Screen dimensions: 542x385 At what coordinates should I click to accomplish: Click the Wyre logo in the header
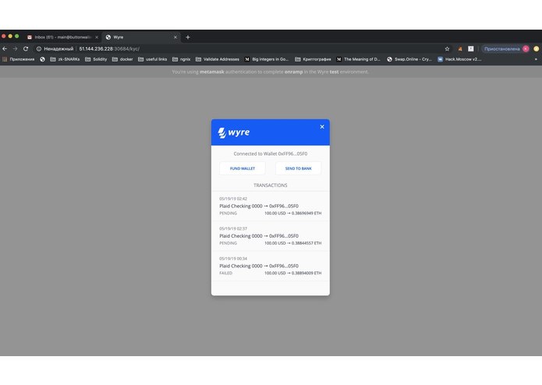pyautogui.click(x=234, y=132)
